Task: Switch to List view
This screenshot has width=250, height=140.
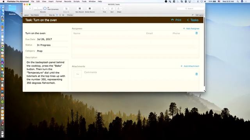Action: (x=60, y=15)
